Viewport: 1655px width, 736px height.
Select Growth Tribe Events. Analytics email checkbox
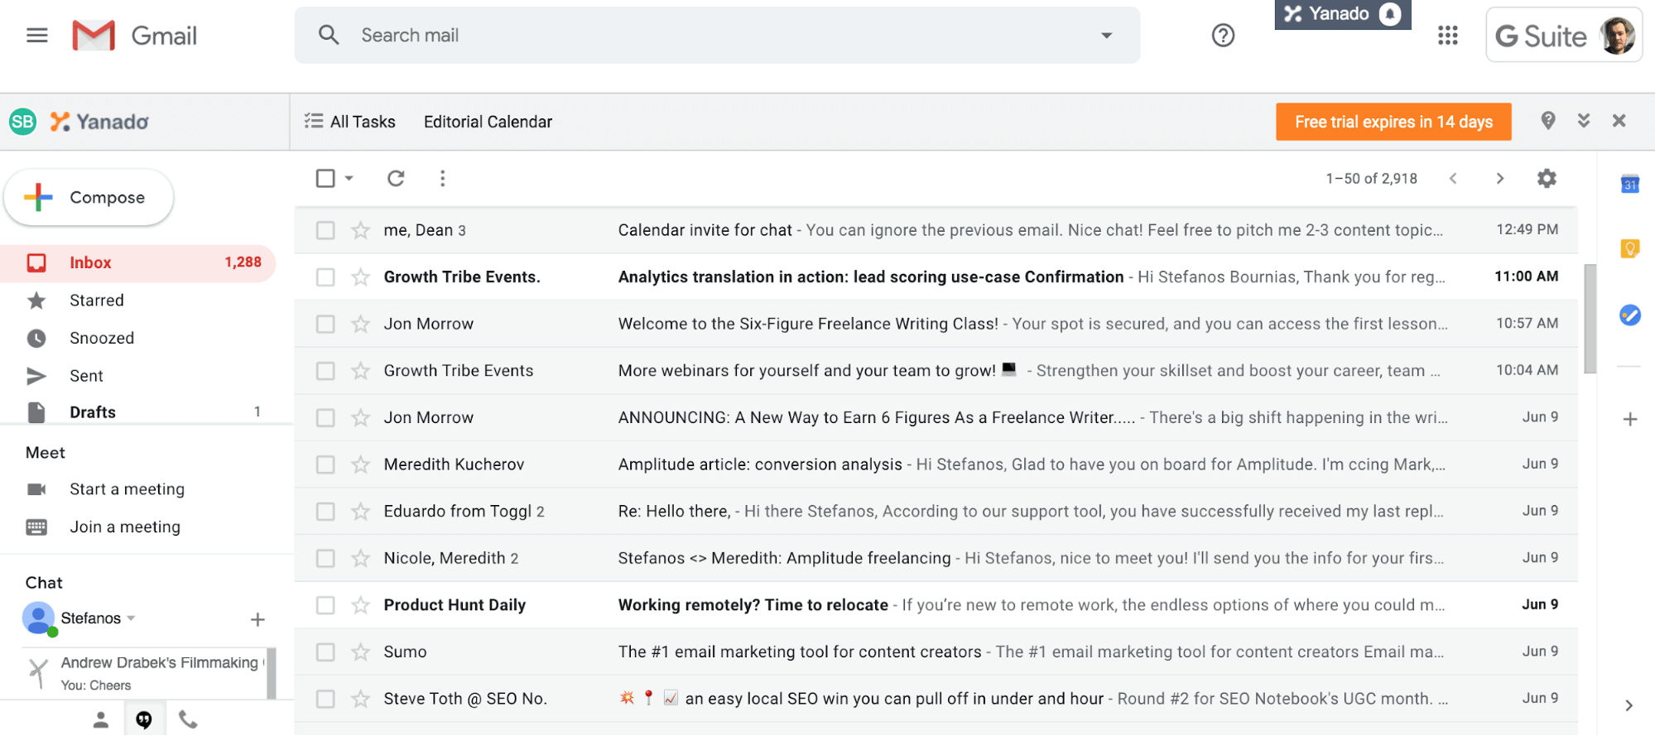[x=325, y=277]
